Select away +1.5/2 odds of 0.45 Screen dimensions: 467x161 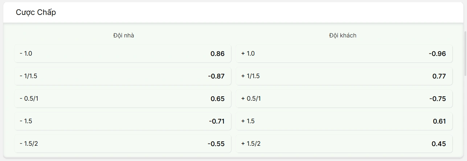pos(344,144)
